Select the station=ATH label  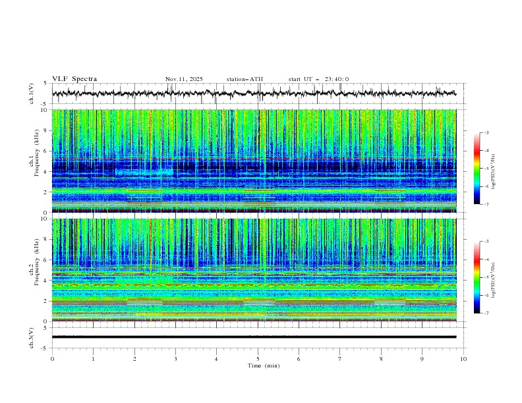click(245, 79)
